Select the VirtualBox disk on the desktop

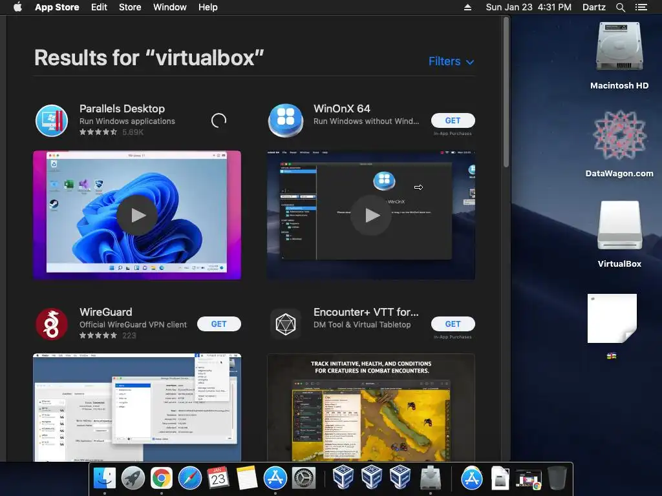tap(619, 234)
